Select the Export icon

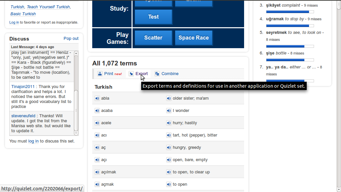tap(131, 73)
